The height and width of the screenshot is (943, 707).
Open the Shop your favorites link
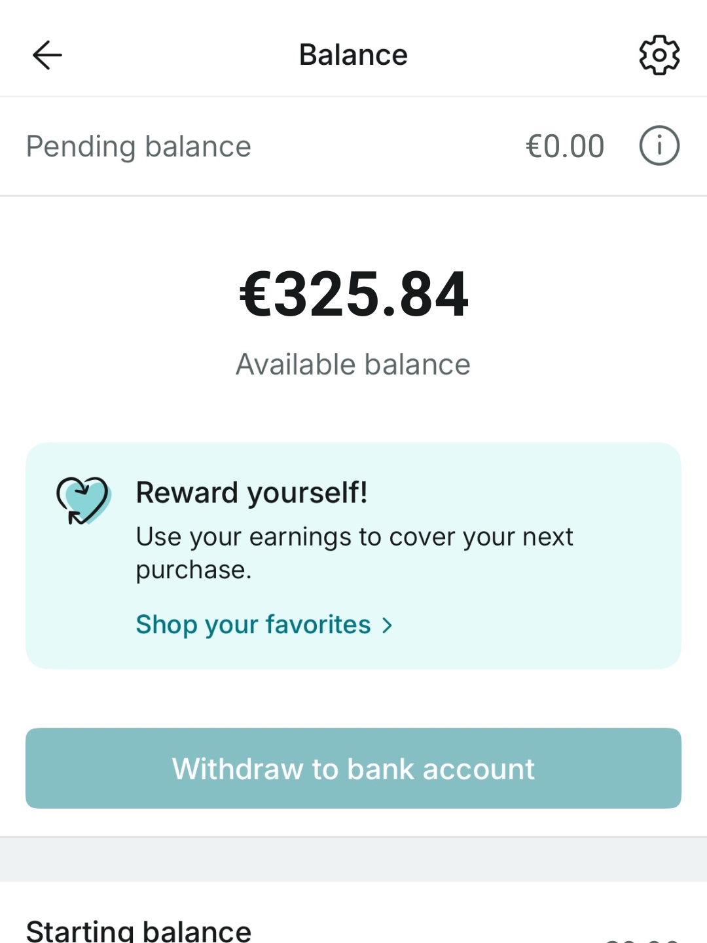tap(253, 625)
